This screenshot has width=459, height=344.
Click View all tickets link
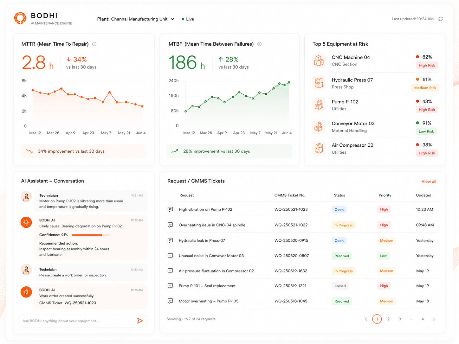point(429,182)
